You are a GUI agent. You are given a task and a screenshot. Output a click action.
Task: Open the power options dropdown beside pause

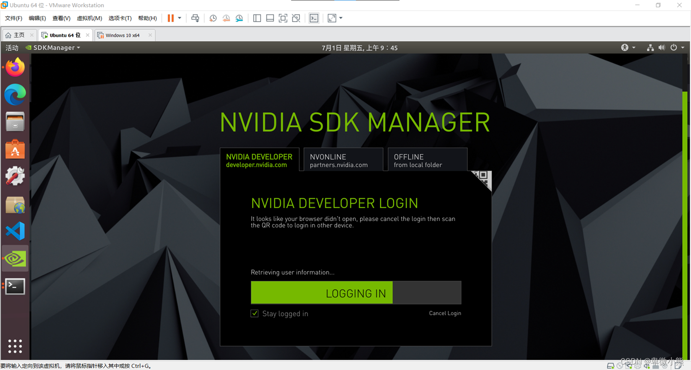pyautogui.click(x=180, y=18)
